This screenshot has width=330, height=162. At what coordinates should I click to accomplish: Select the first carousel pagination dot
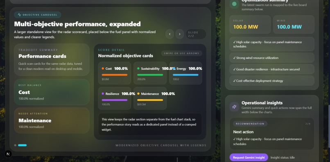[15, 145]
